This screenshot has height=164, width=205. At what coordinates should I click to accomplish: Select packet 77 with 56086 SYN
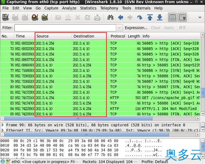coord(100,71)
